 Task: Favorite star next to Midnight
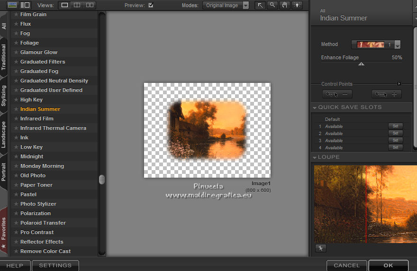16,156
